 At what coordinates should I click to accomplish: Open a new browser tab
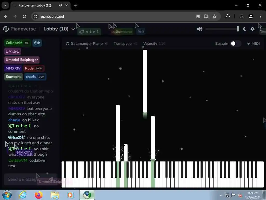point(76,5)
